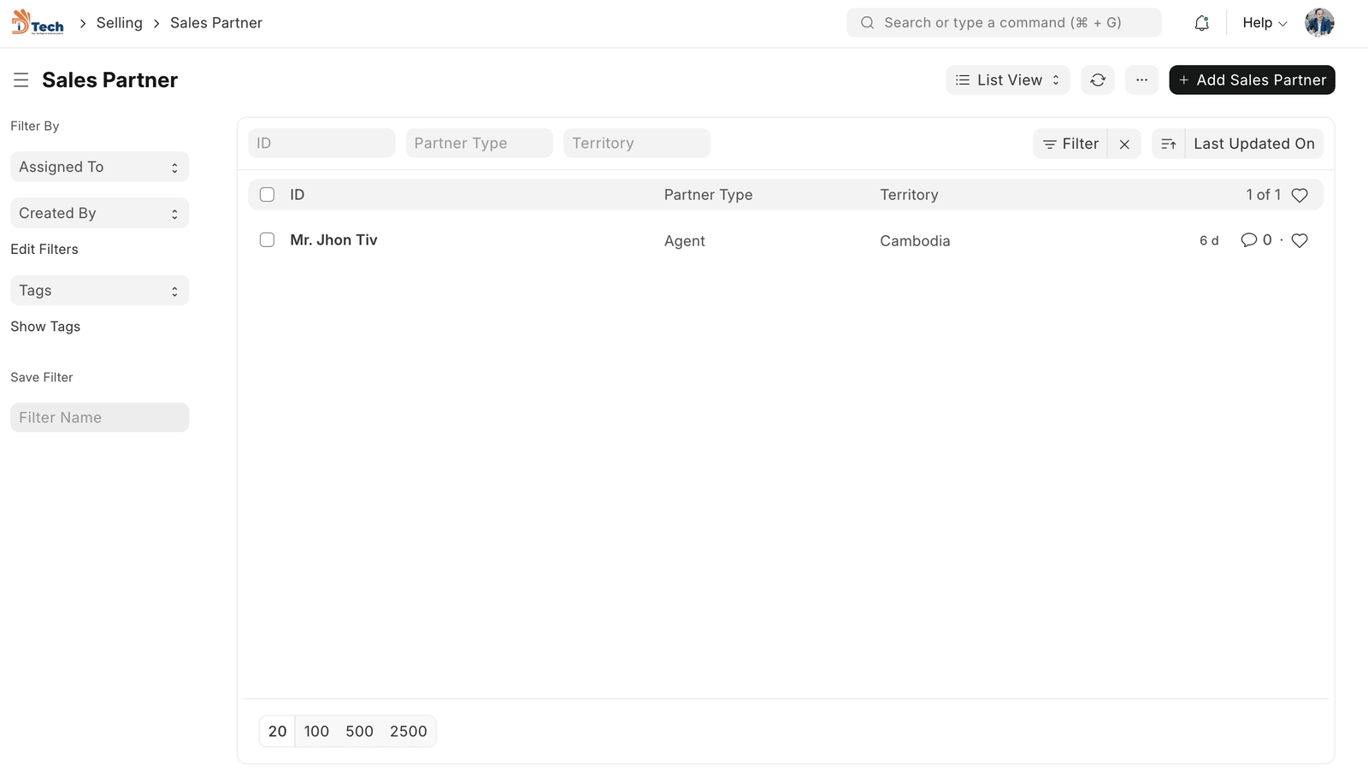Check the select-all header checkbox
The width and height of the screenshot is (1368, 778).
267,195
